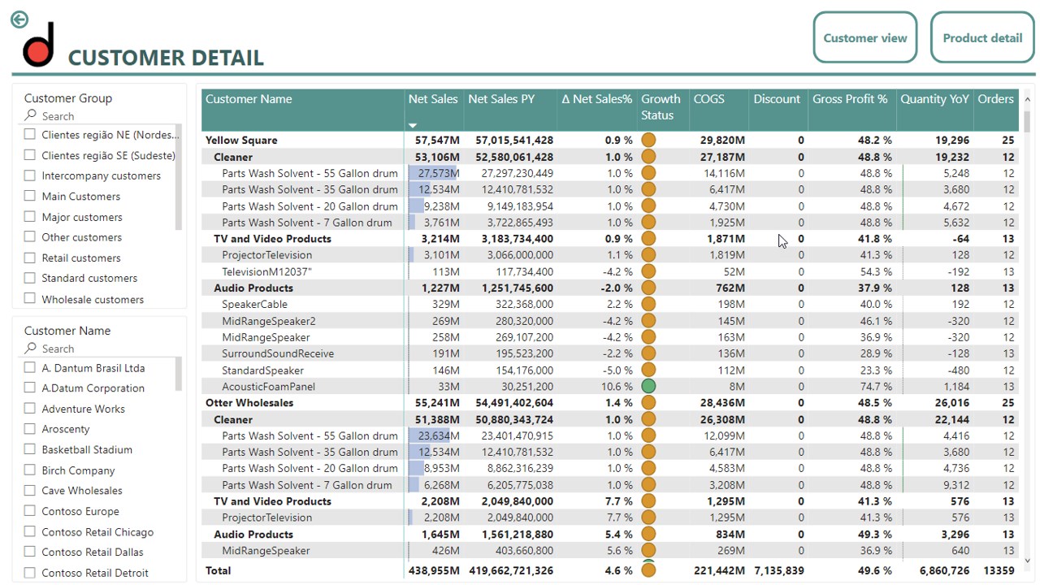Check the Basketball Stadium checkbox
Viewport: 1040px width, 585px height.
point(30,449)
